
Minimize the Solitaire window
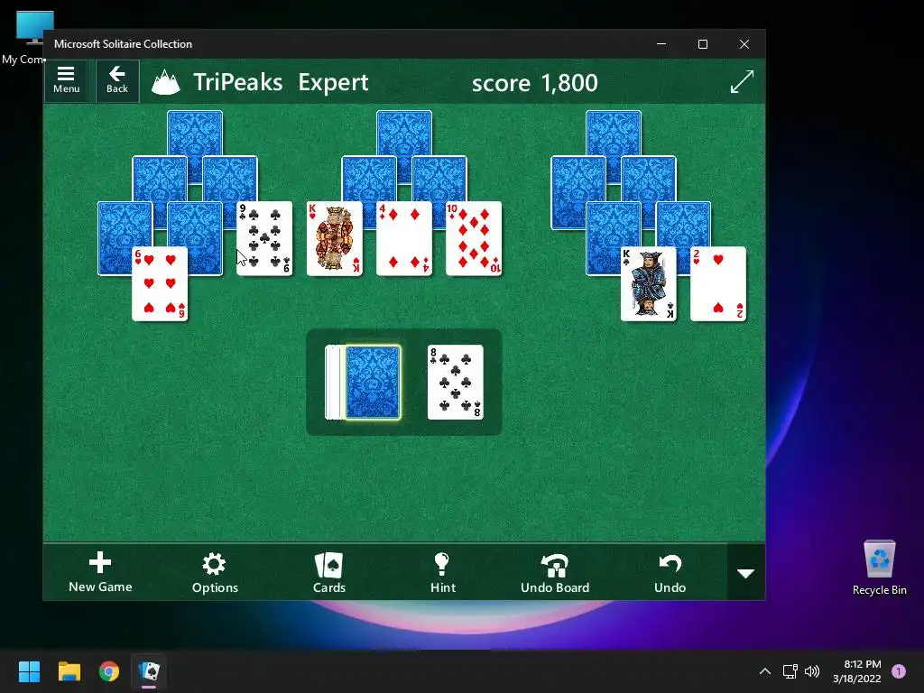pyautogui.click(x=661, y=44)
